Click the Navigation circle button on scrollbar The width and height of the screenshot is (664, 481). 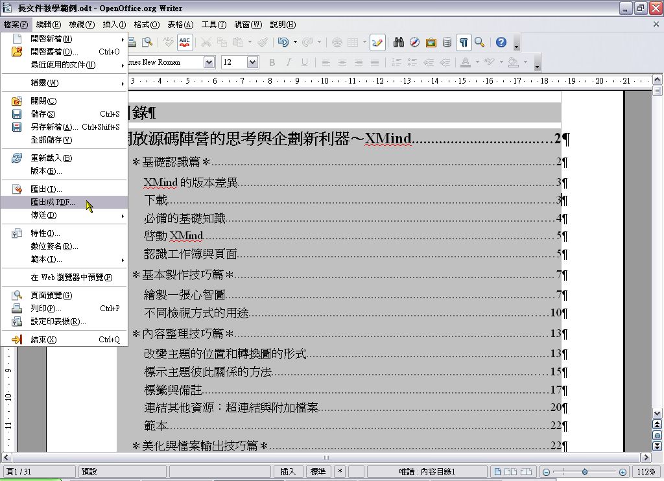[658, 435]
